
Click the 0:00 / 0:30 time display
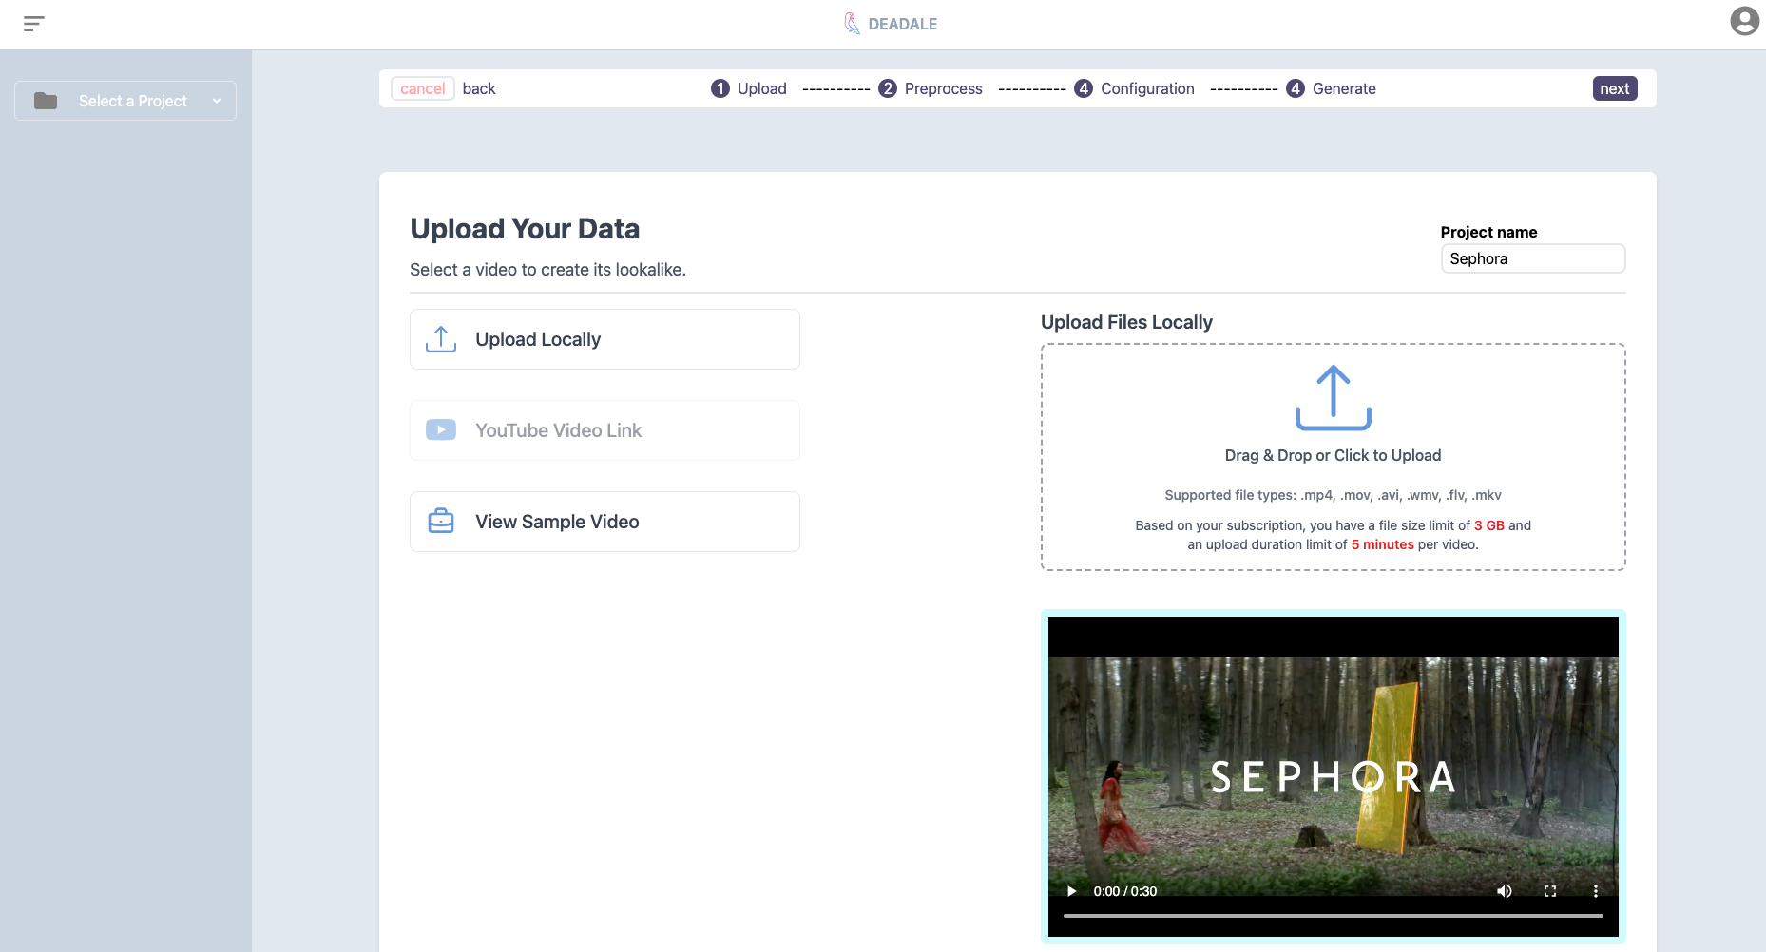click(x=1125, y=891)
